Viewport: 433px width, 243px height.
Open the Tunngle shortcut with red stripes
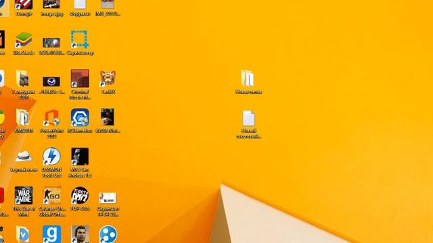point(24,5)
